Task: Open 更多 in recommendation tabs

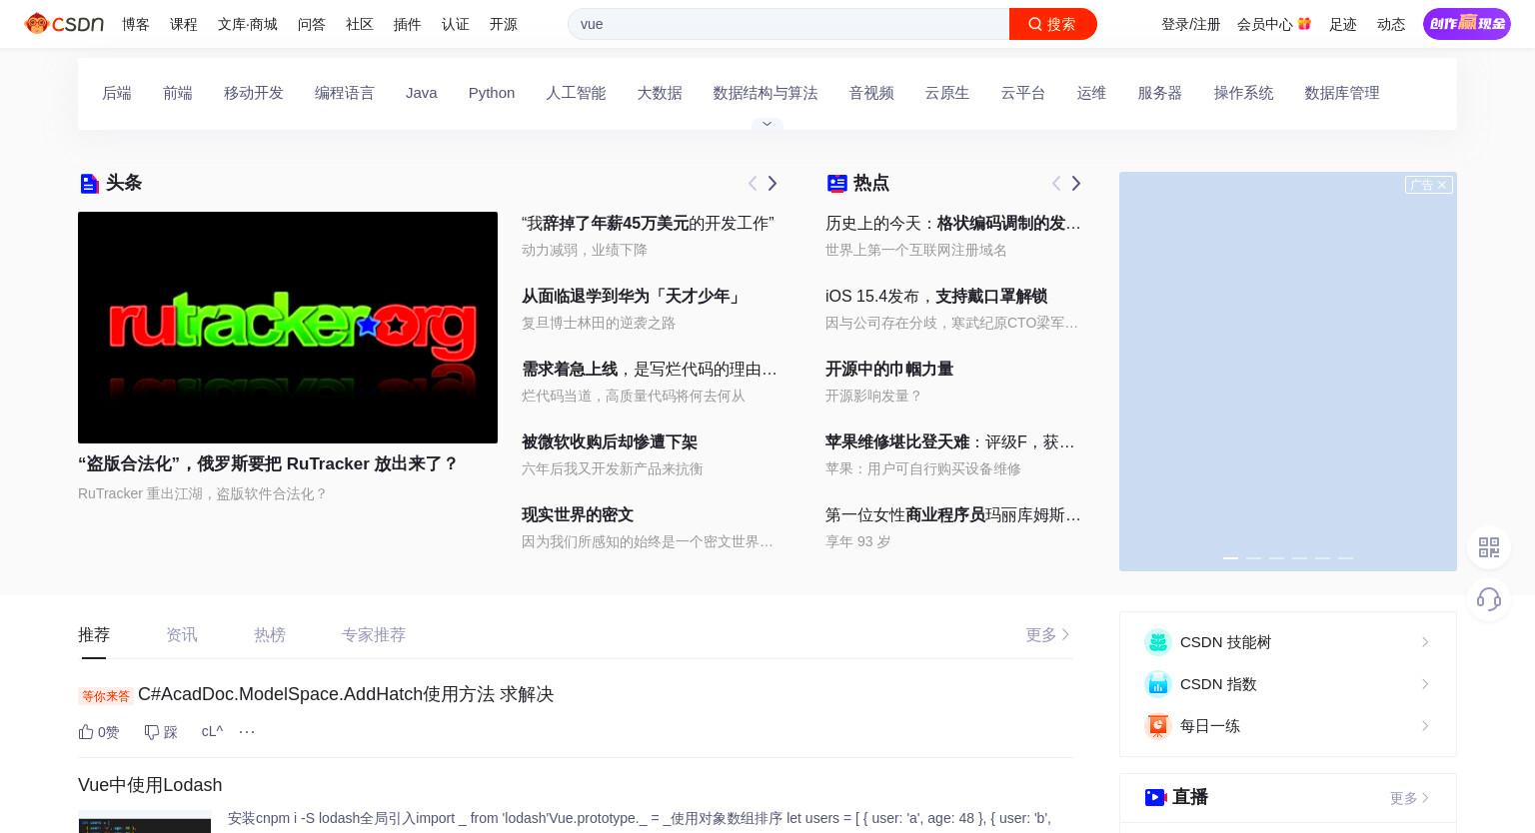Action: 1047,634
